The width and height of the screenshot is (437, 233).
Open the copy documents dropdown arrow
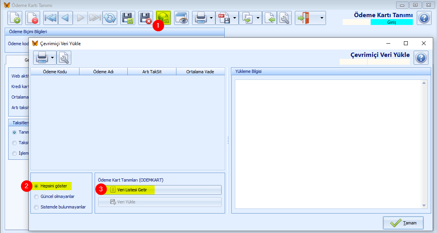[258, 18]
